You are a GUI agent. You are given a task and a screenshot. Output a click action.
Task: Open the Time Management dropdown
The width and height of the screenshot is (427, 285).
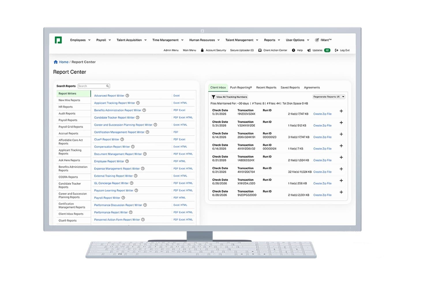click(x=168, y=40)
